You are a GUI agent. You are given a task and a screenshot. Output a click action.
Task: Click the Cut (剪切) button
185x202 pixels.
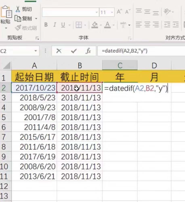(24, 9)
